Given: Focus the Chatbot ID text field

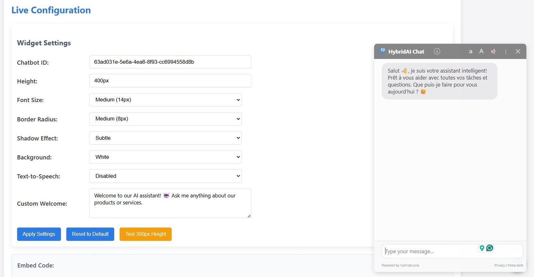Looking at the screenshot, I should pos(170,62).
